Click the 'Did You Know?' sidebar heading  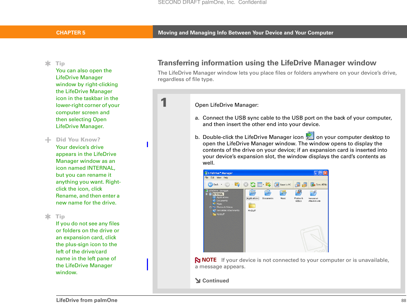click(x=78, y=140)
